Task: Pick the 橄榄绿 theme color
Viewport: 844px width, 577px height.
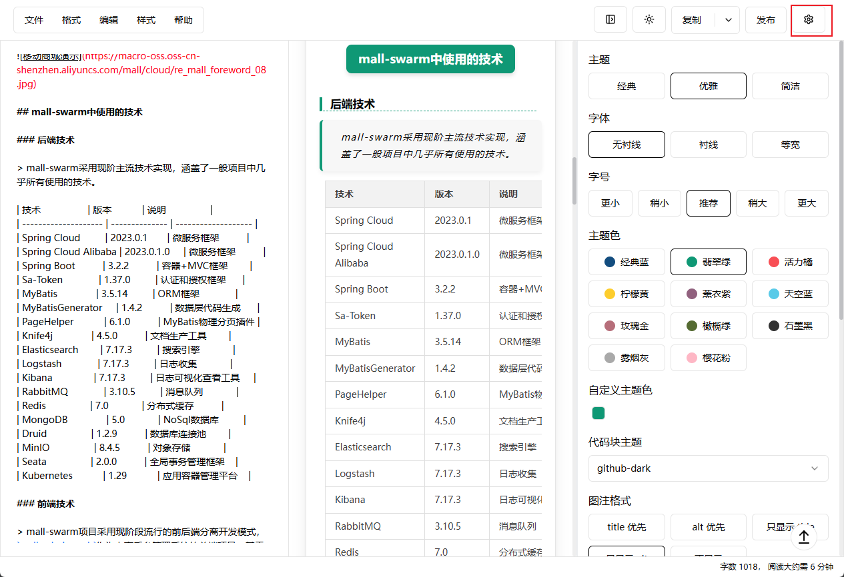Action: (x=709, y=326)
